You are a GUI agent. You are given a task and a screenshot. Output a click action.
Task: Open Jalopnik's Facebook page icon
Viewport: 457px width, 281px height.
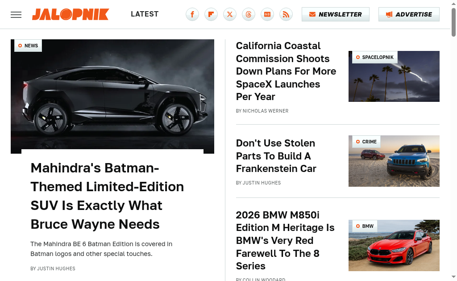tap(192, 14)
